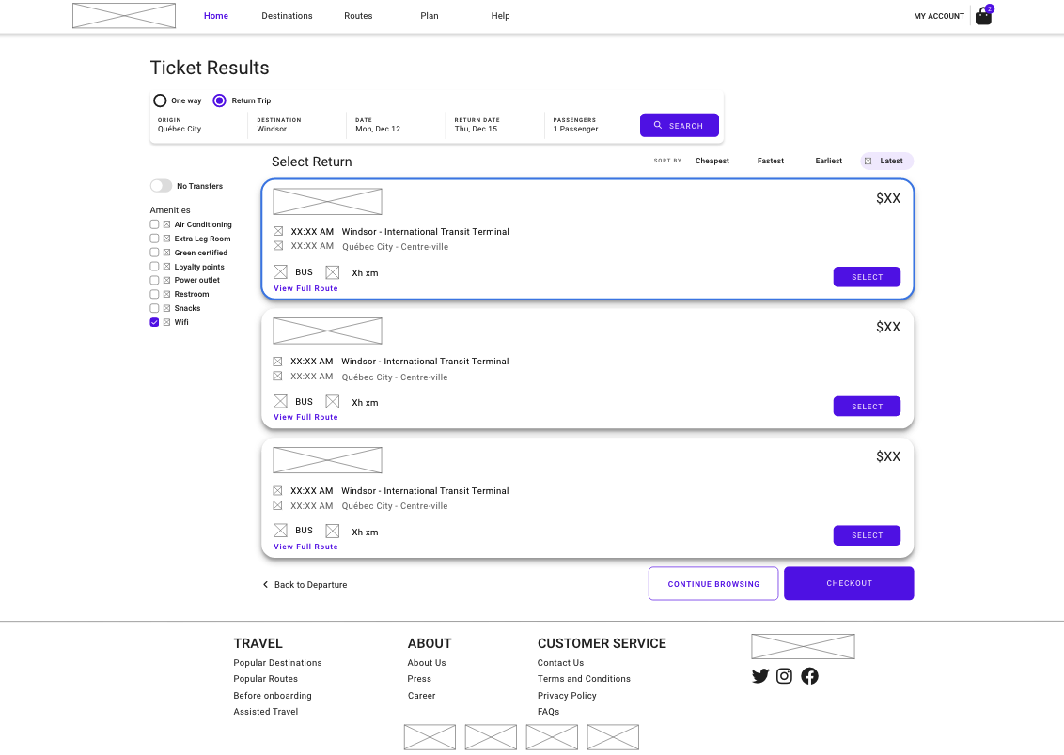Viewport: 1064px width, 755px height.
Task: Click the back arrow beside Back to Departure
Action: 265,585
